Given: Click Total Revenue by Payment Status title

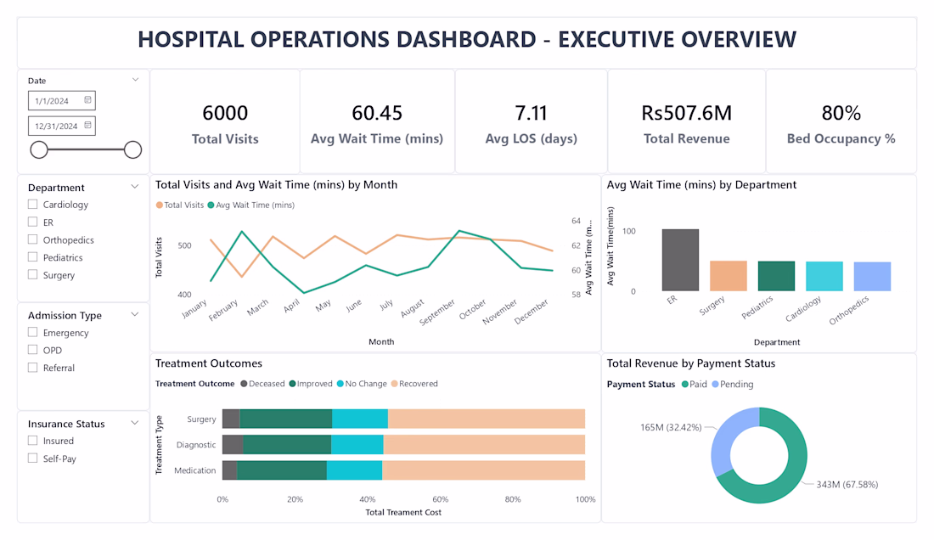Looking at the screenshot, I should click(691, 363).
